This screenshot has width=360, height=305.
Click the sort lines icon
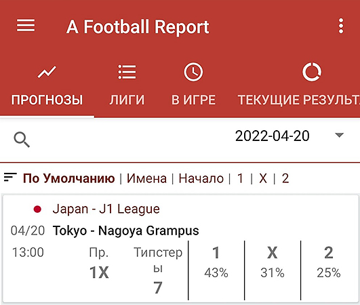click(10, 177)
